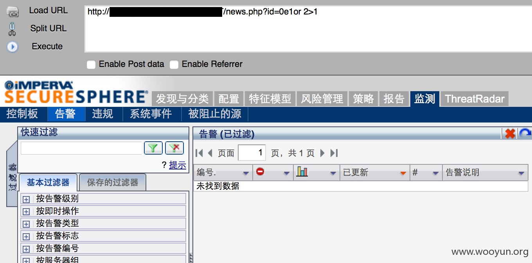The width and height of the screenshot is (532, 263).
Task: Open 告警说明 column dropdown arrow
Action: tap(521, 173)
